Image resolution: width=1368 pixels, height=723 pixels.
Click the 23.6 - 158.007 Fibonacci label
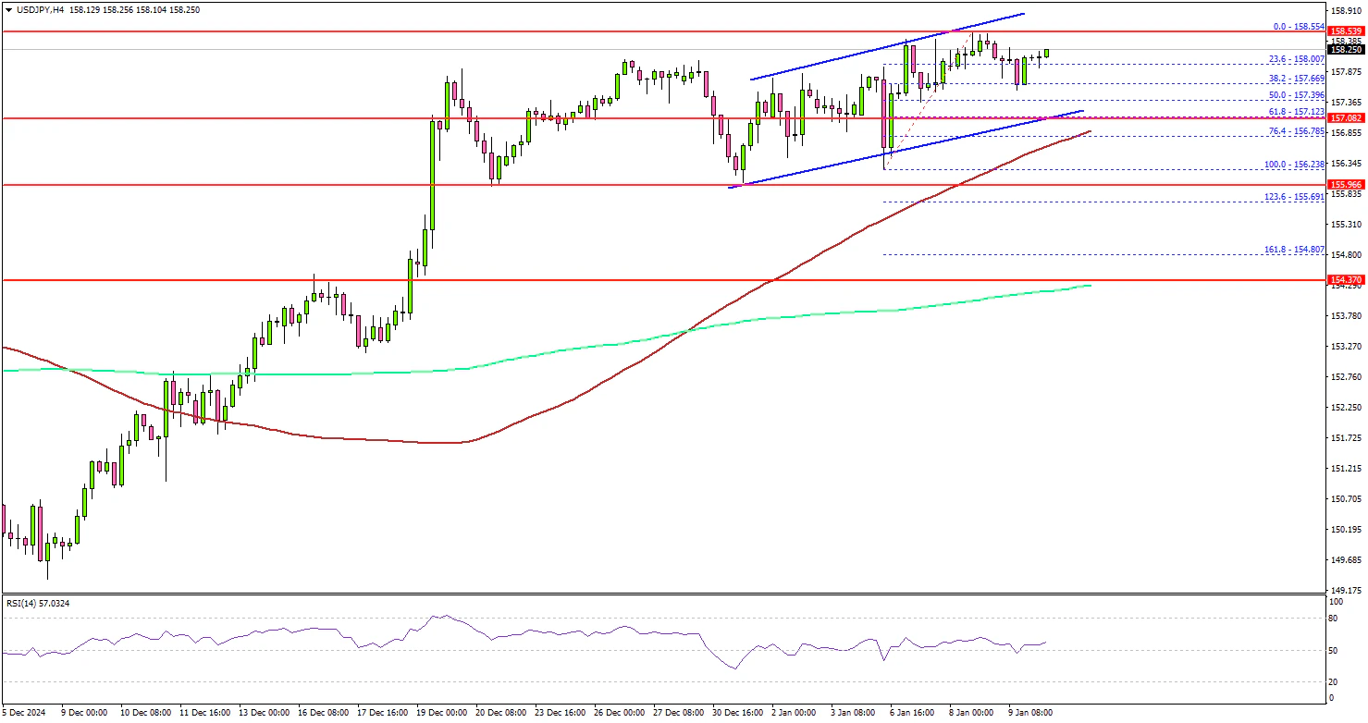tap(1299, 58)
